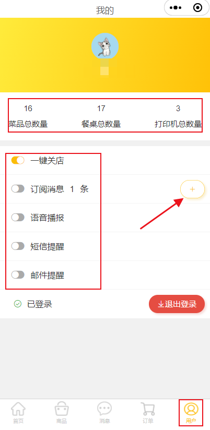Turn off the 一键关店 switch
The height and width of the screenshot is (430, 210).
18,160
